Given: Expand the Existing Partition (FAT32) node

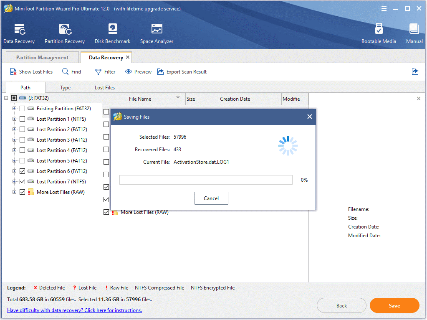Looking at the screenshot, I should pos(14,109).
